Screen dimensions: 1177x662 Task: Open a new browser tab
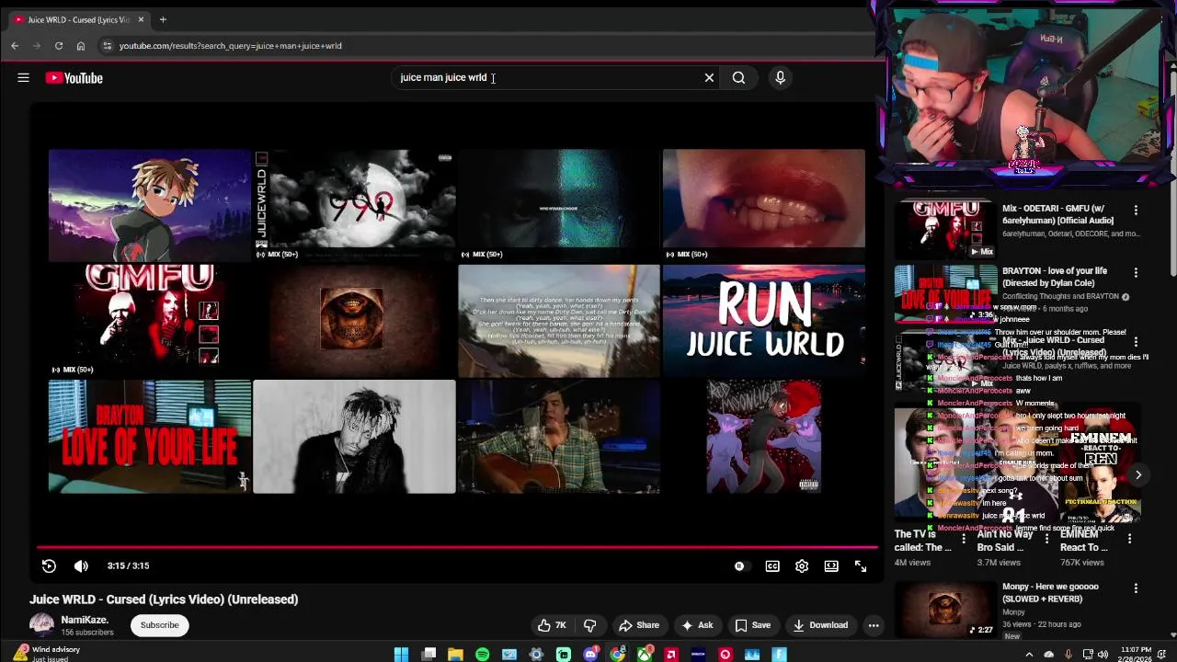(x=163, y=19)
